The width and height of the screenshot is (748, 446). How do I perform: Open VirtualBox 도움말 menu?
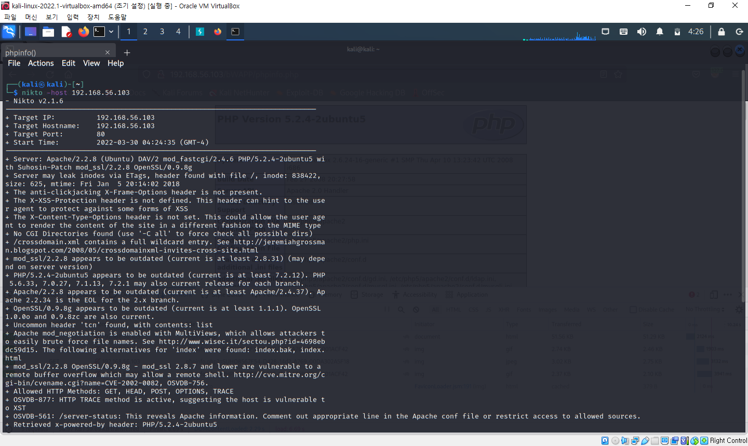pyautogui.click(x=117, y=17)
